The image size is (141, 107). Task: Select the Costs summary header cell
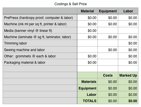click(x=108, y=75)
